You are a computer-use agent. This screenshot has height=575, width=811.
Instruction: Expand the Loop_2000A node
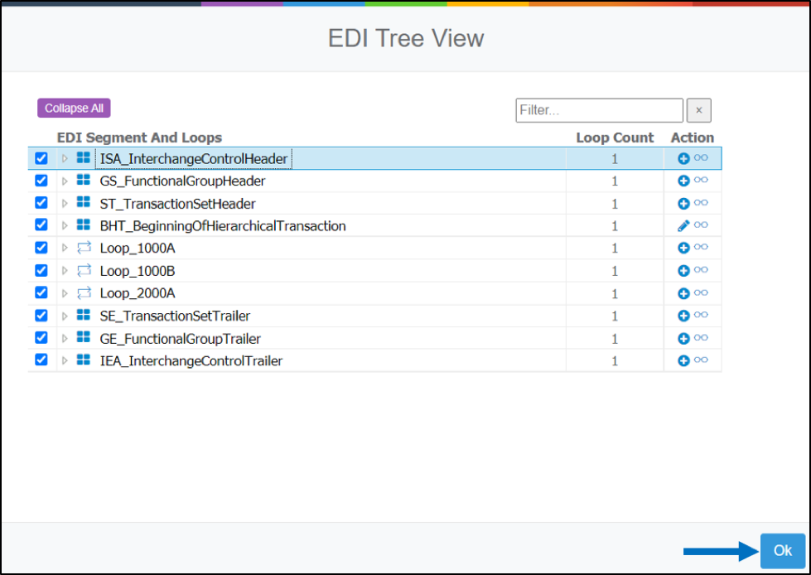65,293
